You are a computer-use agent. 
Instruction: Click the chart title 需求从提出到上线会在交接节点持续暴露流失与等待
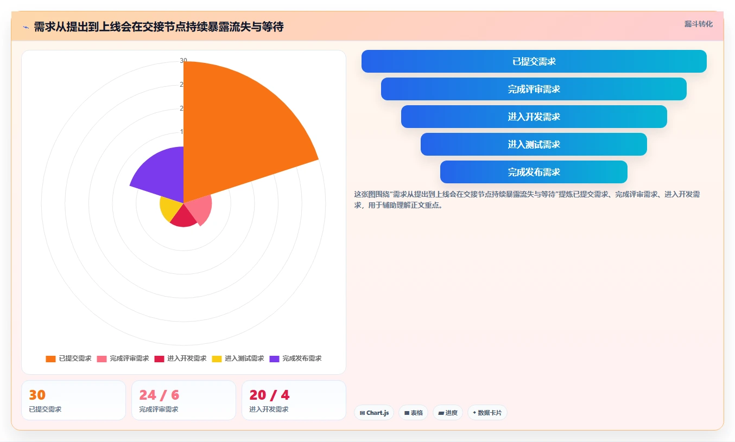(x=159, y=27)
